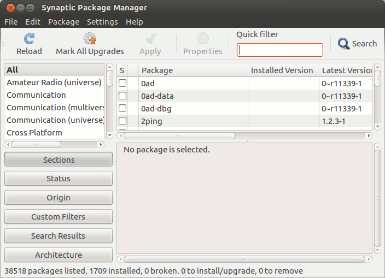Screen dimensions: 385x278
Task: Sort by the Installed Version column header
Action: 282,70
